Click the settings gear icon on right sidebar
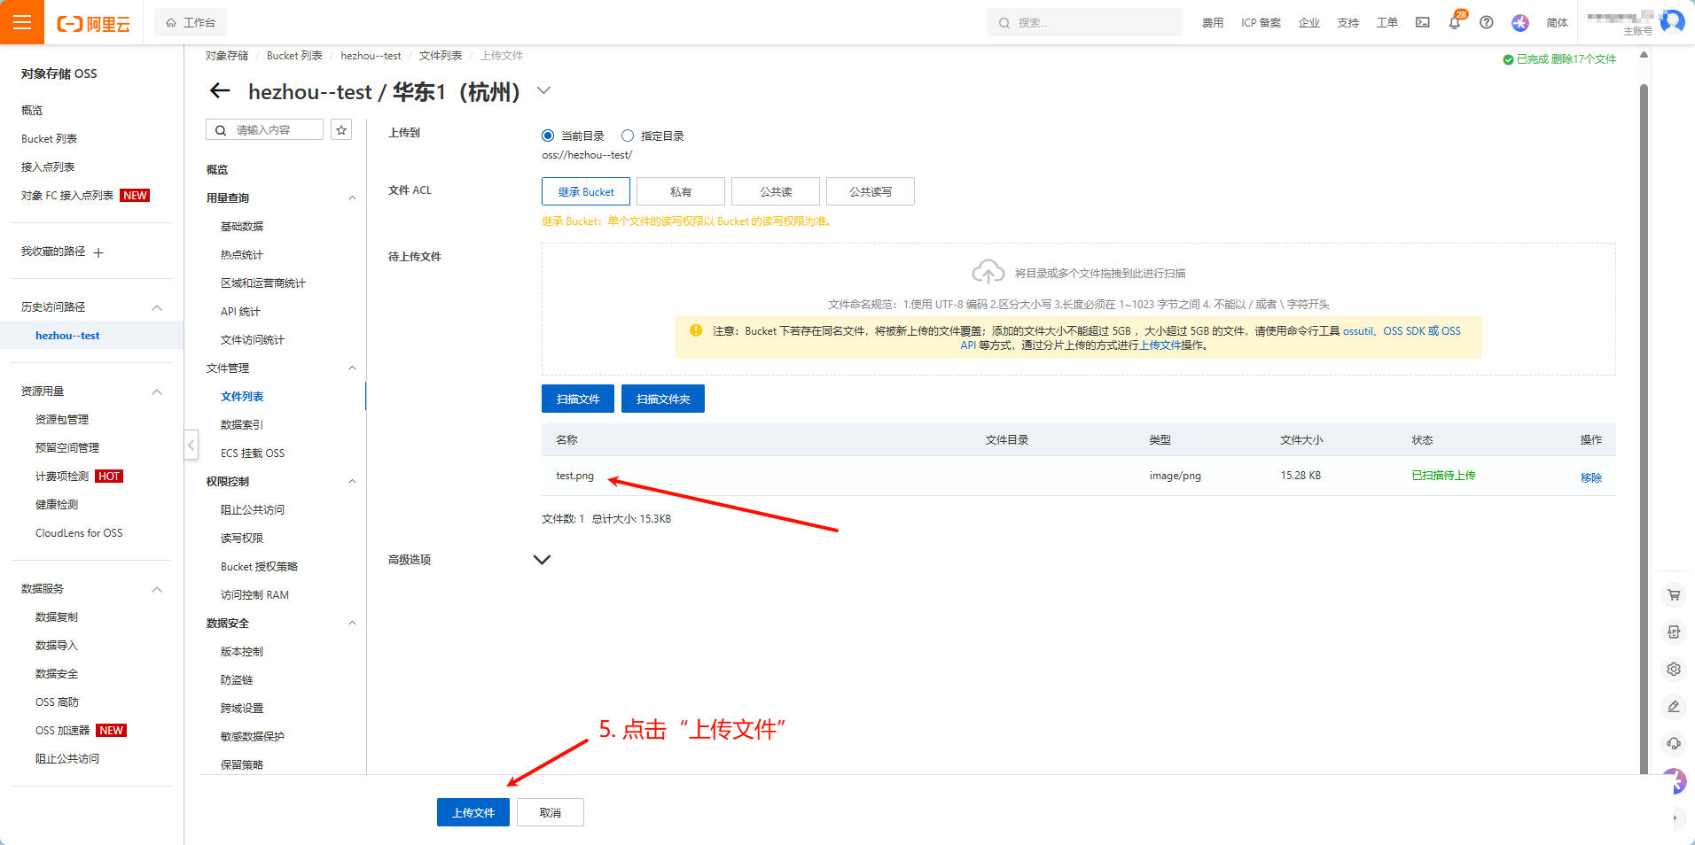Screen dimensions: 1695x845 pos(1674,670)
